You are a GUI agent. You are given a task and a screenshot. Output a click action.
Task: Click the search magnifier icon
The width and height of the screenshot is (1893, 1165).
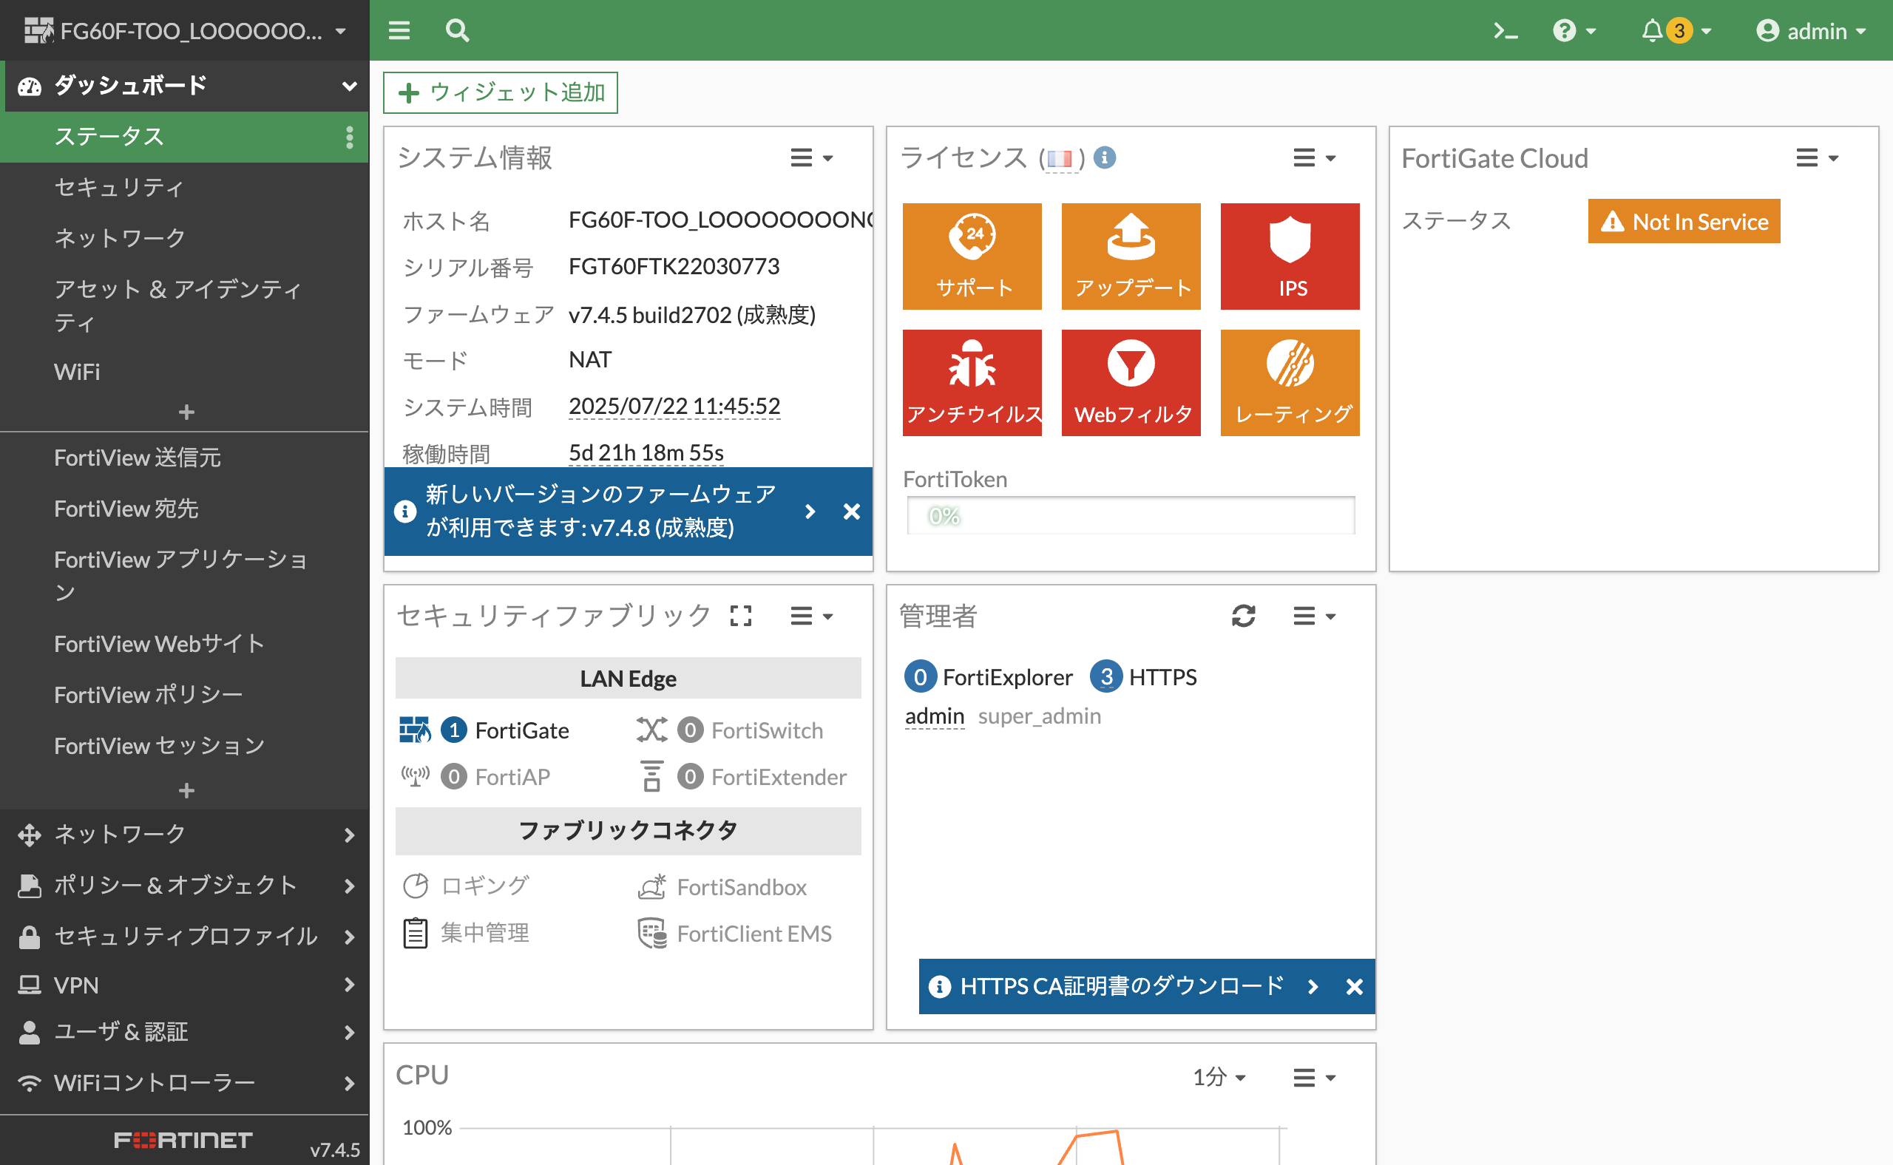(457, 31)
